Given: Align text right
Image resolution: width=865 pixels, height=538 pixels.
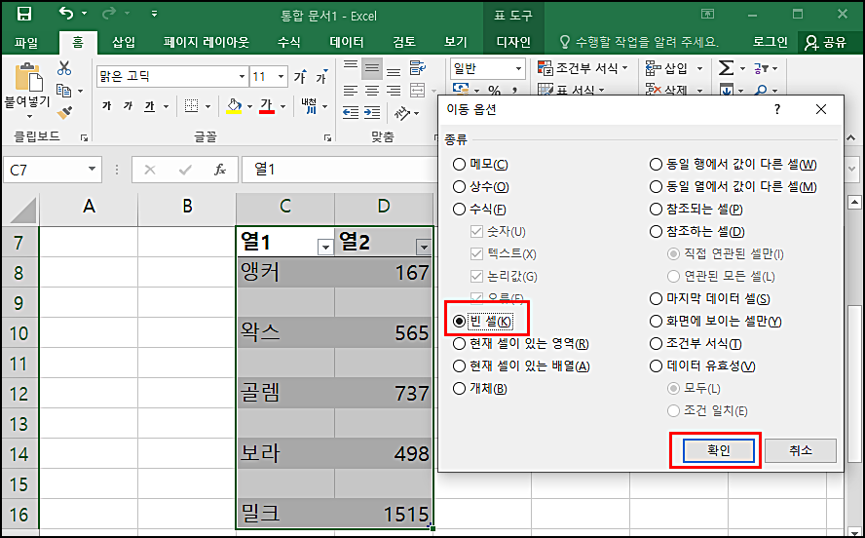Looking at the screenshot, I should pyautogui.click(x=394, y=91).
